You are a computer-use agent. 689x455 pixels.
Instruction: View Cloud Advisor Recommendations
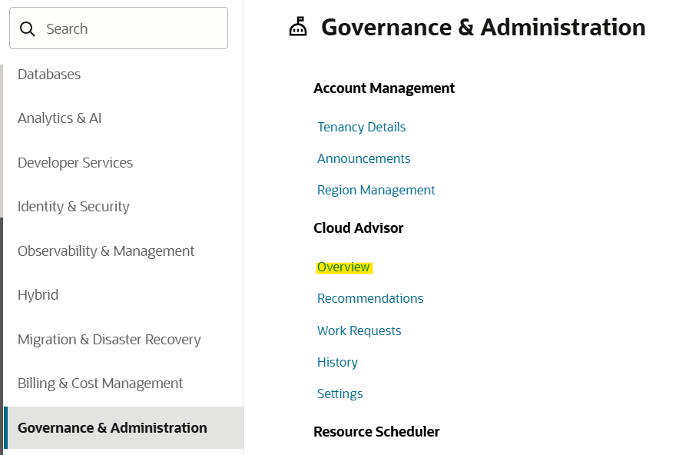tap(369, 299)
